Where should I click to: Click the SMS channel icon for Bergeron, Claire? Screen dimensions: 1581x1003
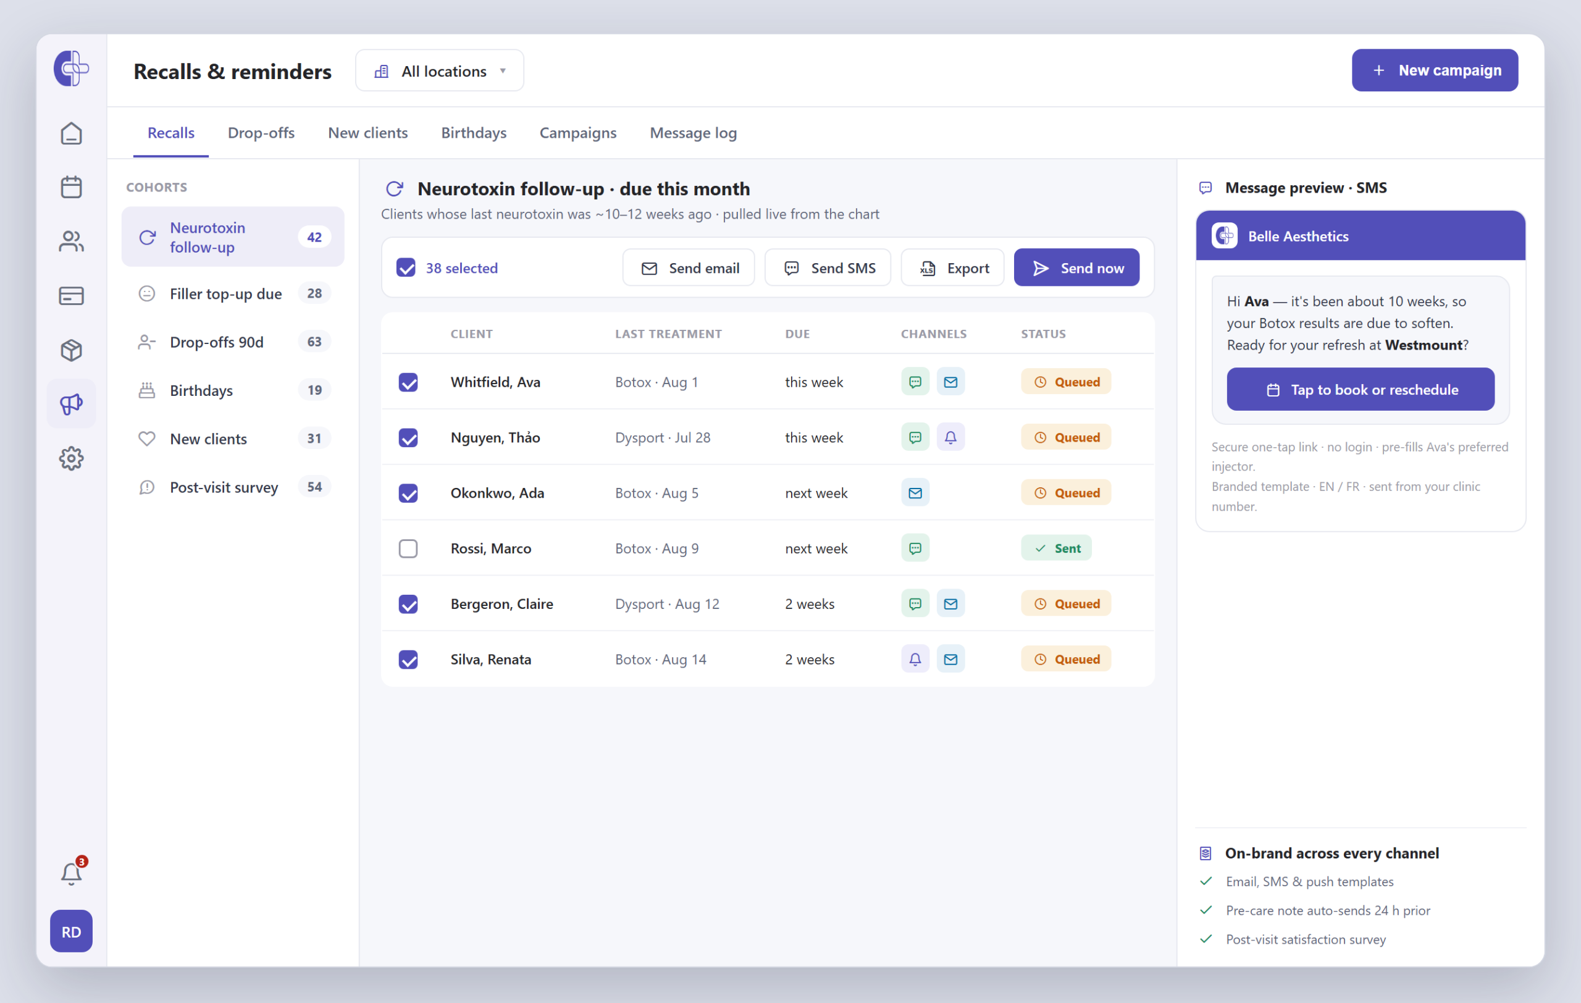click(915, 604)
